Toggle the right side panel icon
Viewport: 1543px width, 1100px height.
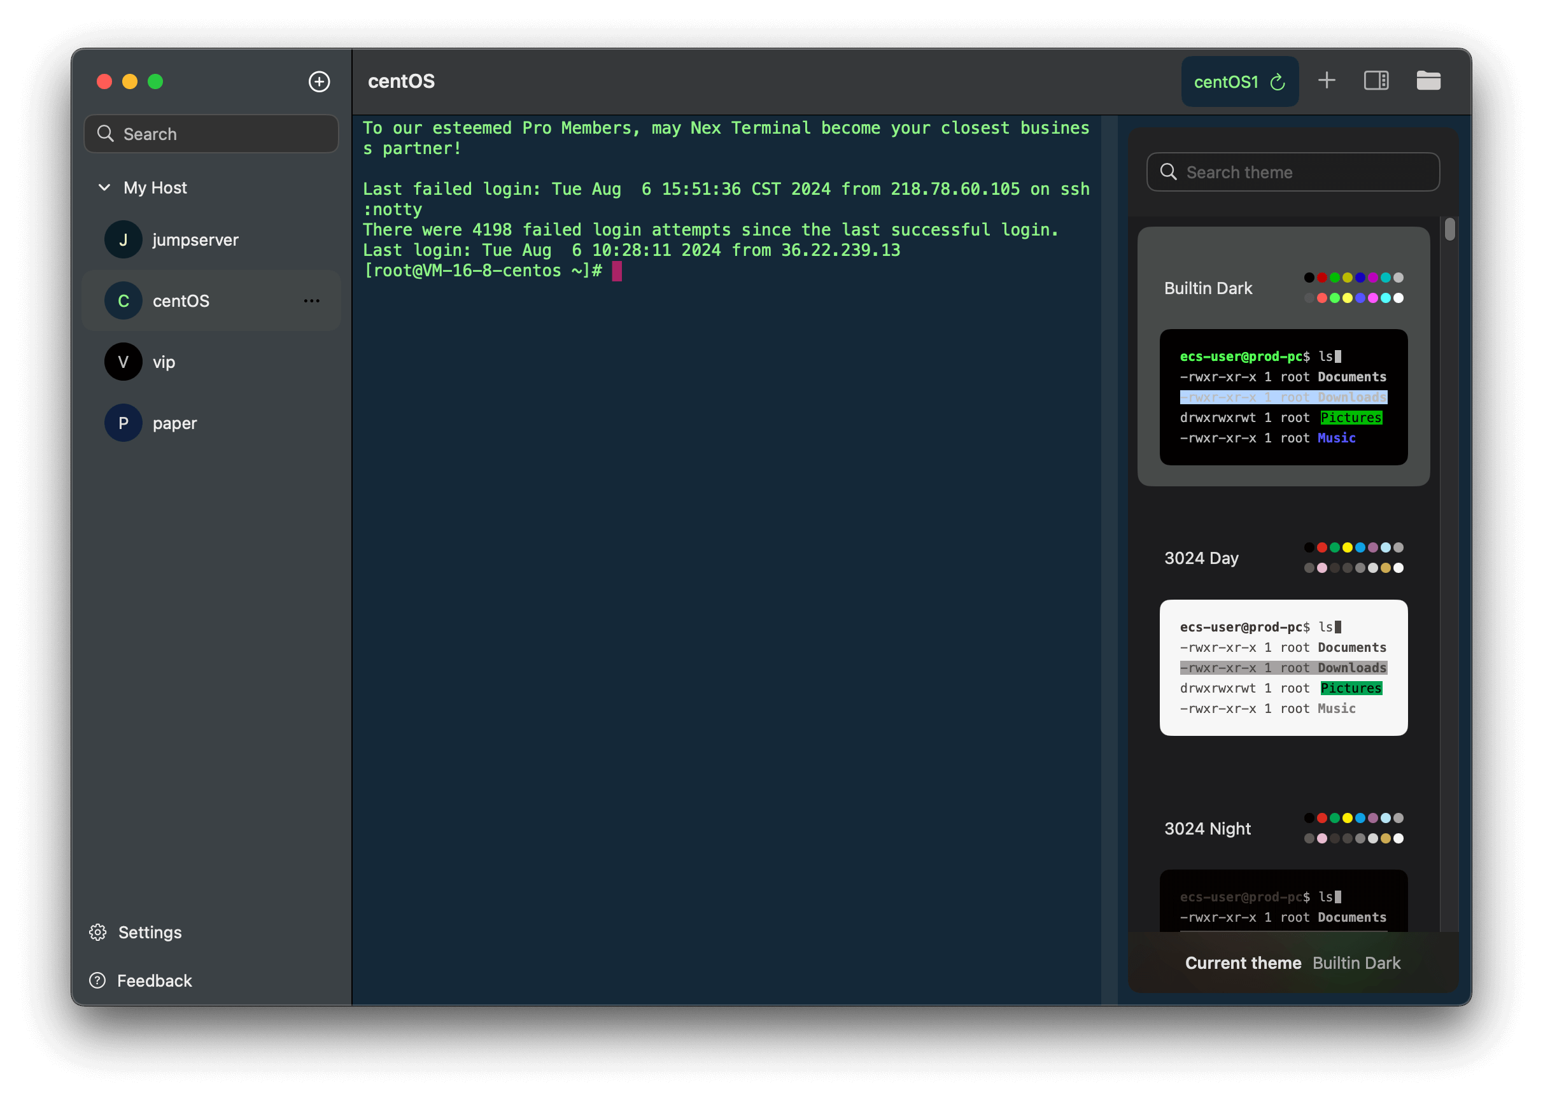pos(1376,81)
